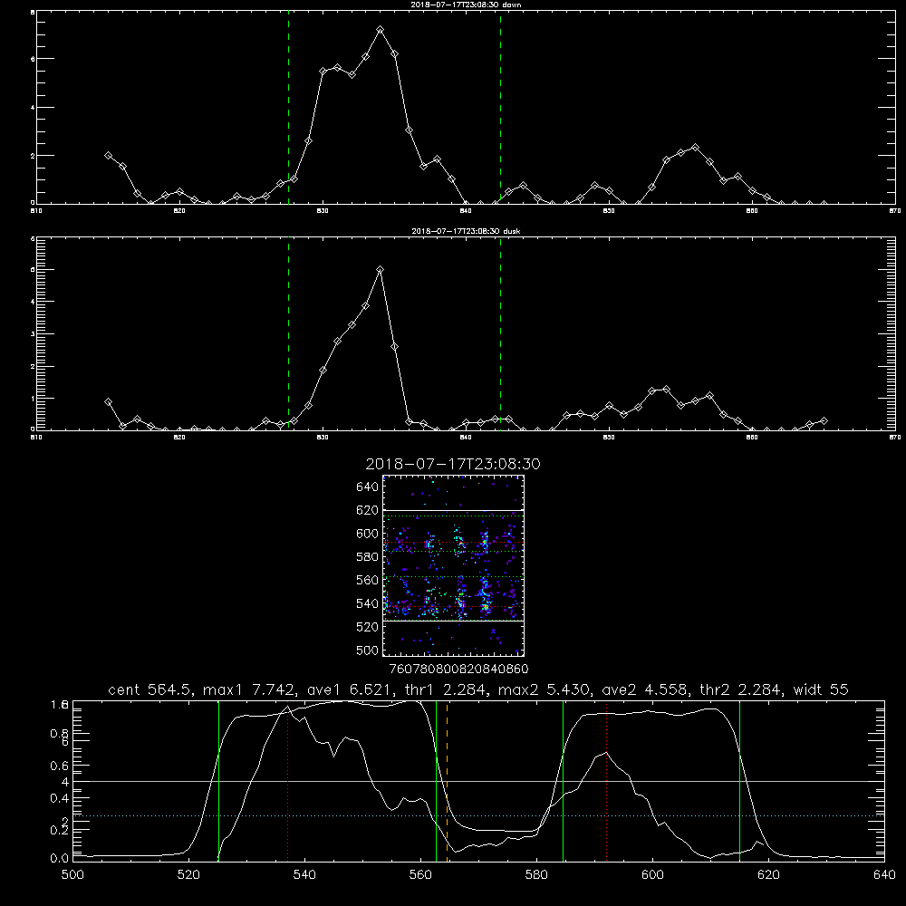Click the first diamond point of dawn curve

pos(108,156)
